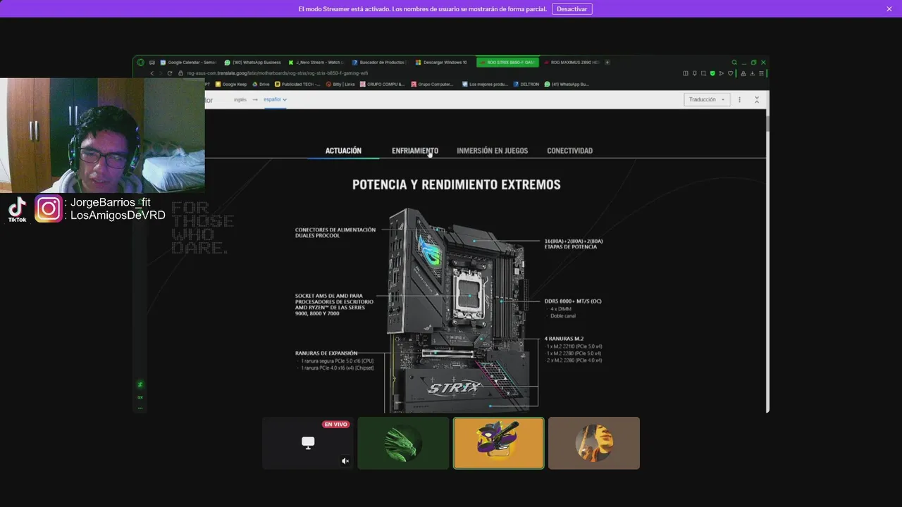This screenshot has height=507, width=902.
Task: Open the Publicidad TECH bookmark
Action: [297, 84]
